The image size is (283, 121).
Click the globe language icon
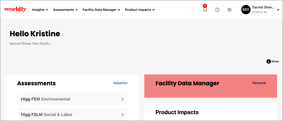pos(230,10)
